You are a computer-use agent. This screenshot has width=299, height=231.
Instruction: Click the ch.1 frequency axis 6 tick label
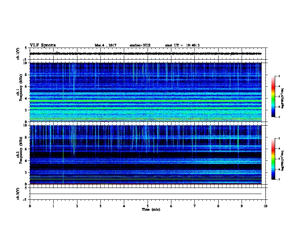point(26,86)
